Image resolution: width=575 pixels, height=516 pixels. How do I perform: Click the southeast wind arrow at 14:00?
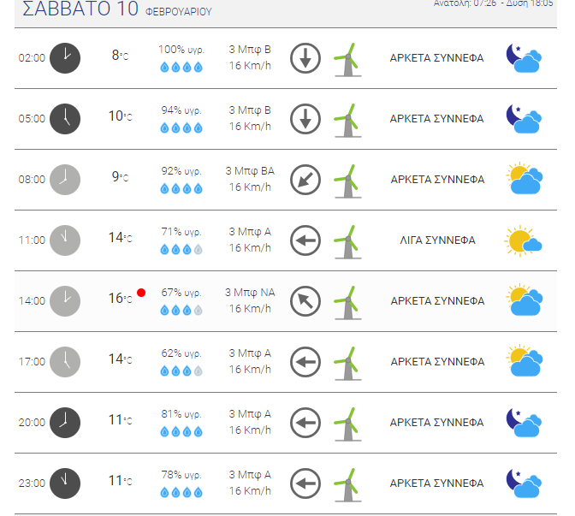[x=305, y=301]
